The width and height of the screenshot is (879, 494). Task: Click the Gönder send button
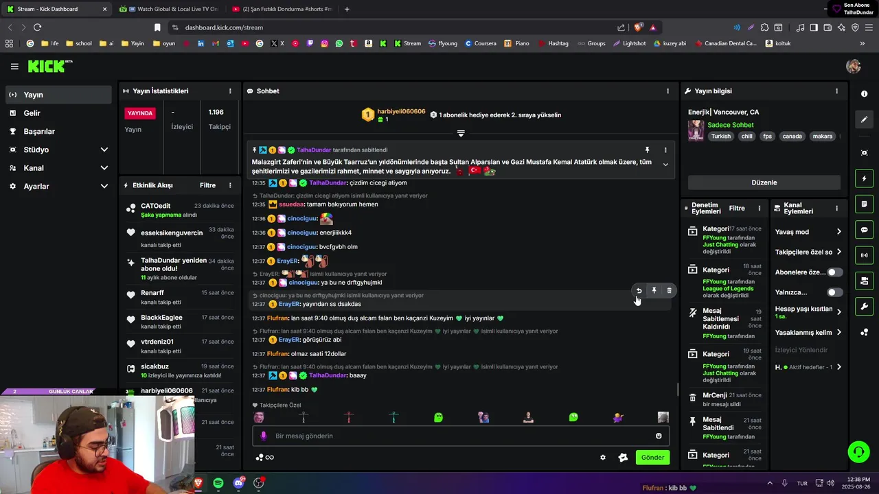click(652, 458)
